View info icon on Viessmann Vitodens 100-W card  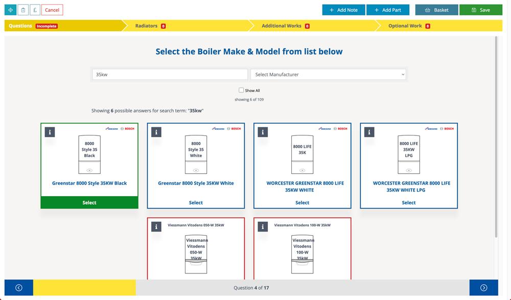263,226
